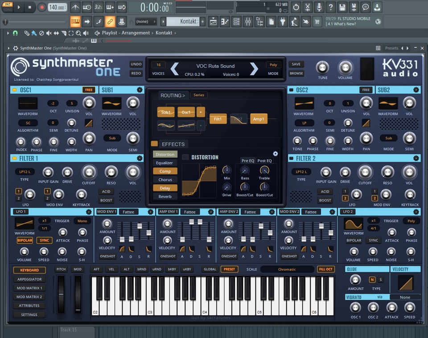This screenshot has width=428, height=338.
Task: Enable the Distortion effect power toggle
Action: click(x=185, y=157)
